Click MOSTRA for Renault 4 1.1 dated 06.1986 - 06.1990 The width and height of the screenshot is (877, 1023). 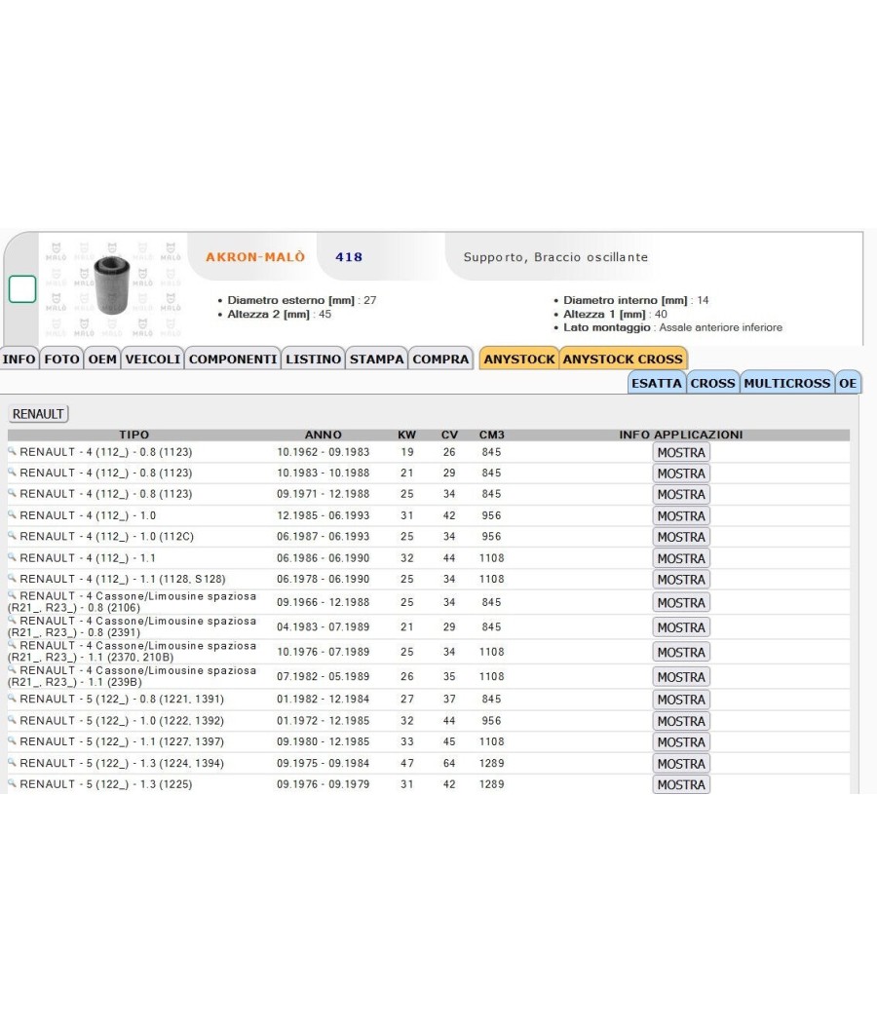(681, 558)
